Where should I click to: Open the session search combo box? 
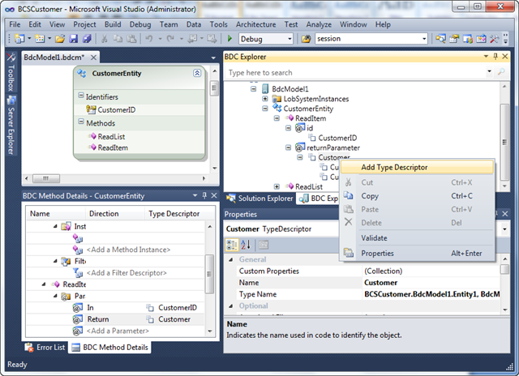tap(424, 39)
